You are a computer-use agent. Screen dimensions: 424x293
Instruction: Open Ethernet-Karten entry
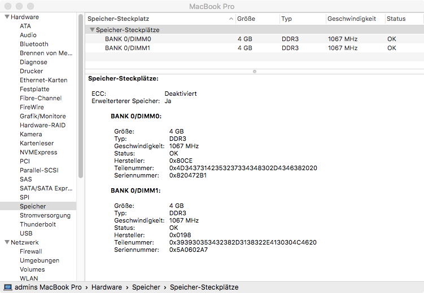click(43, 80)
